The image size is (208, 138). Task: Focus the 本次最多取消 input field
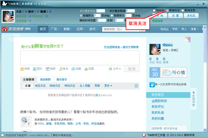point(130,11)
